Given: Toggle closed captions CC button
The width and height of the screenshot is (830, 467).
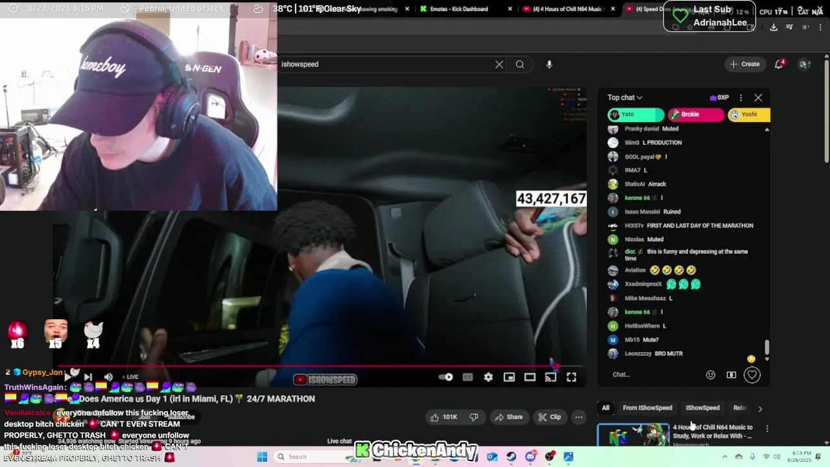Looking at the screenshot, I should coord(468,377).
